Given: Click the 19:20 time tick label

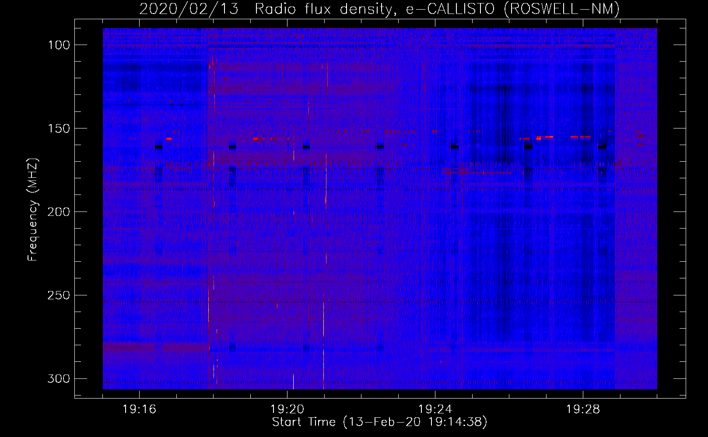Looking at the screenshot, I should (x=287, y=409).
